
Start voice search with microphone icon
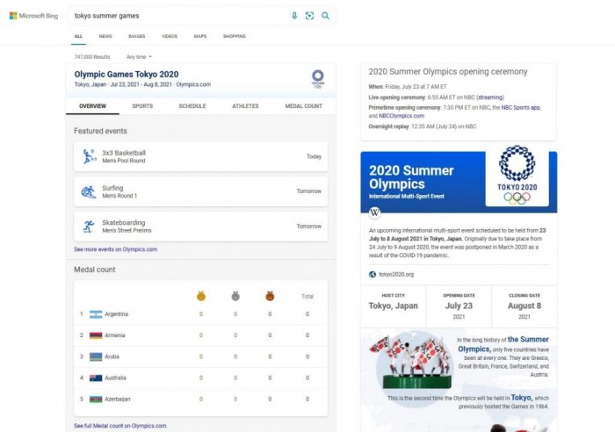tap(294, 16)
